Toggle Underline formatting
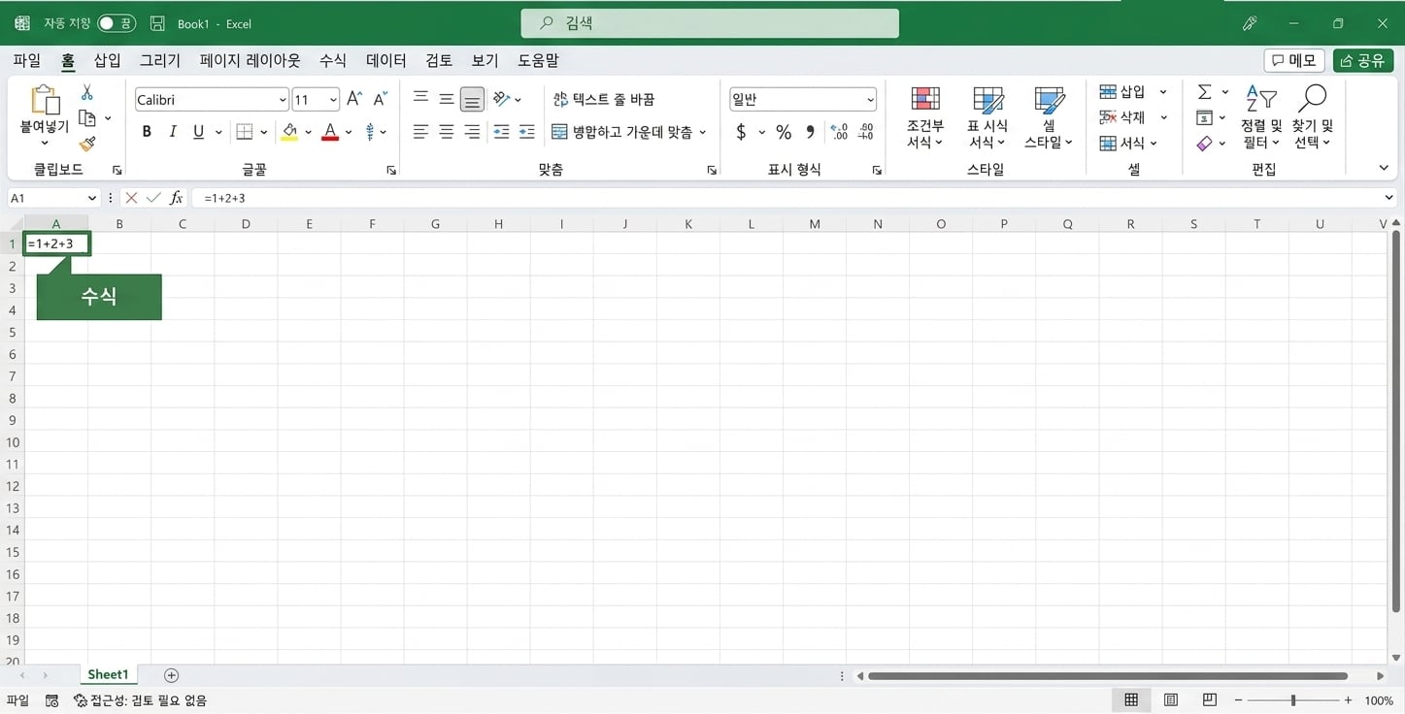 click(198, 132)
